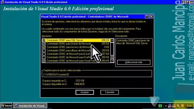Click the options list scroll down arrow
Image resolution: width=194 pixels, height=109 pixels.
click(x=112, y=61)
